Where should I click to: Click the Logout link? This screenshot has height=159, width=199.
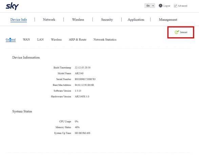coord(167,6)
